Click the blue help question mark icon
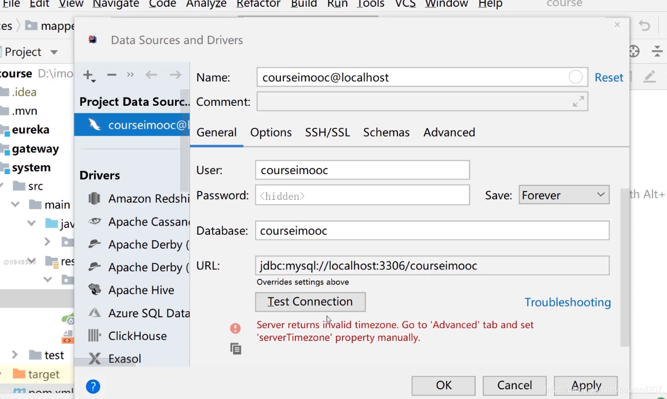Screen dimensions: 667x399 93,387
